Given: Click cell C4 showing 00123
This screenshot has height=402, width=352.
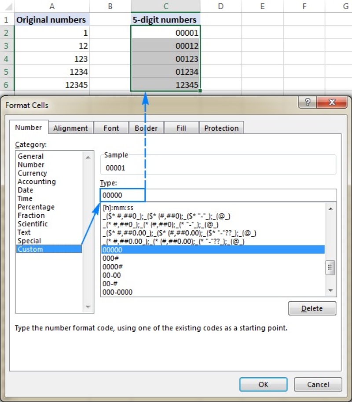Looking at the screenshot, I should (165, 58).
